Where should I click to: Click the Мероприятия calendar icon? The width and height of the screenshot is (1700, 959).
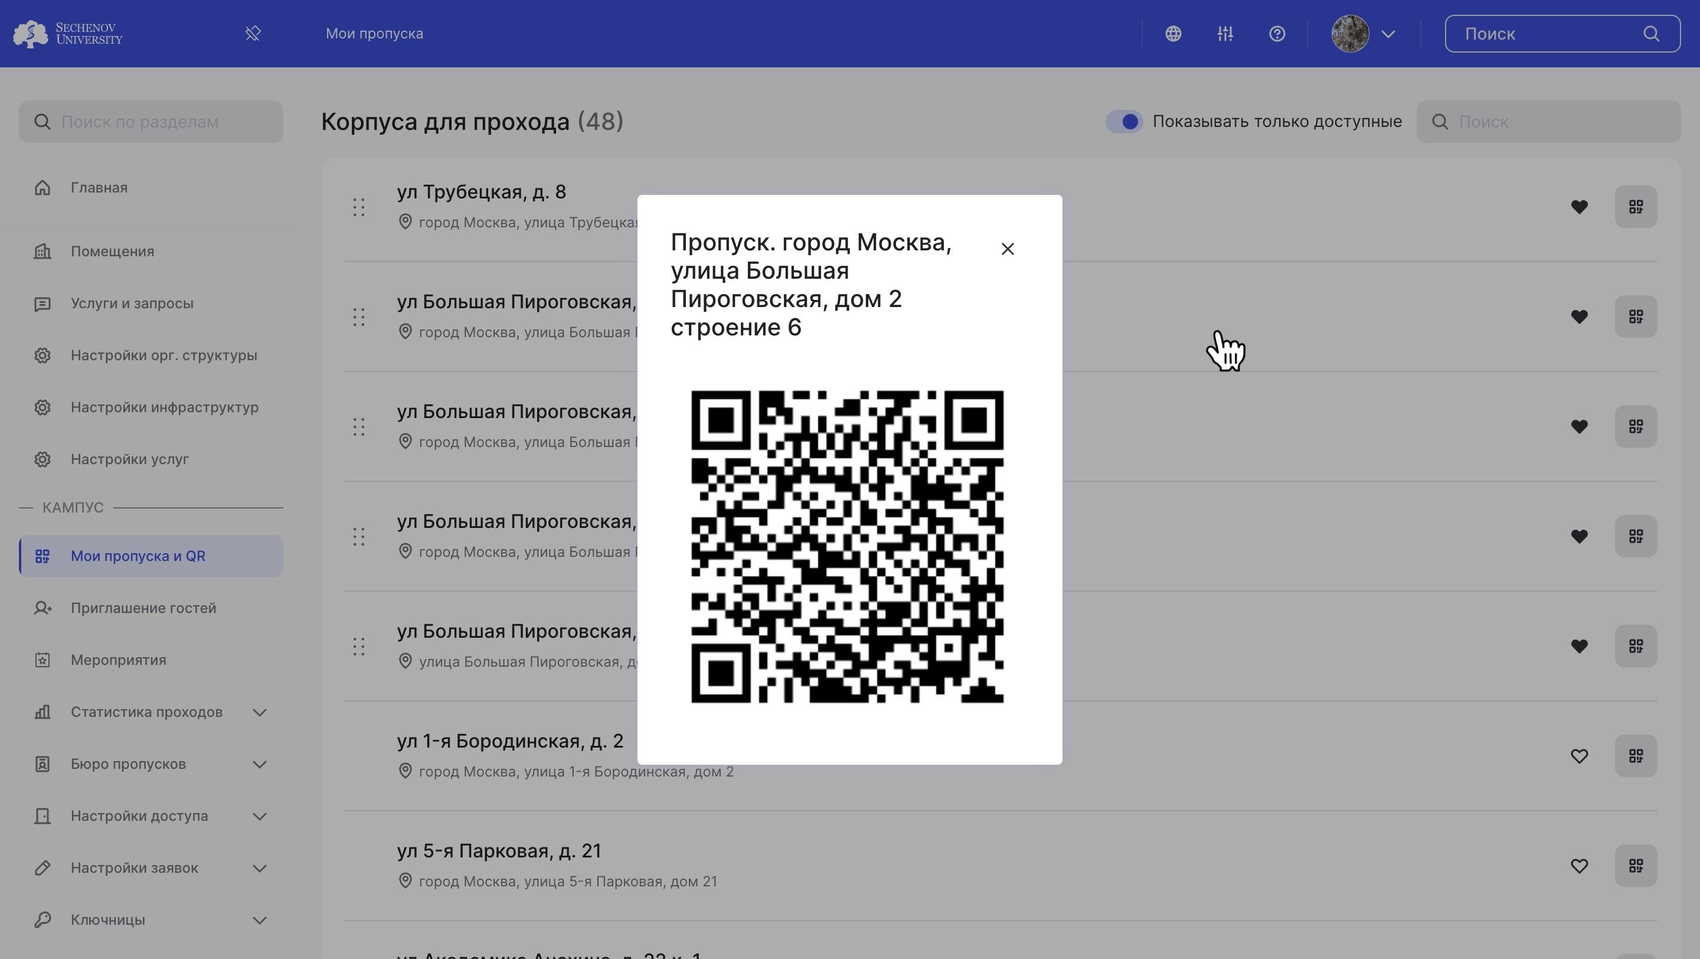coord(42,660)
